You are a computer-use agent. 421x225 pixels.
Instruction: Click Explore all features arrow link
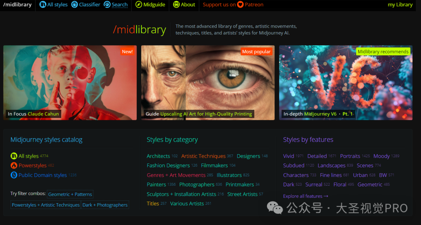pos(306,196)
